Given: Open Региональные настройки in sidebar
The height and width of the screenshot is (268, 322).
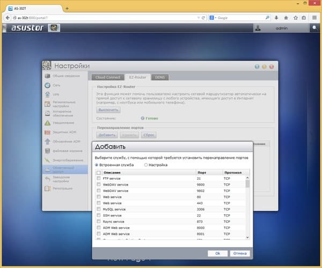Looking at the screenshot, I should coord(65,104).
